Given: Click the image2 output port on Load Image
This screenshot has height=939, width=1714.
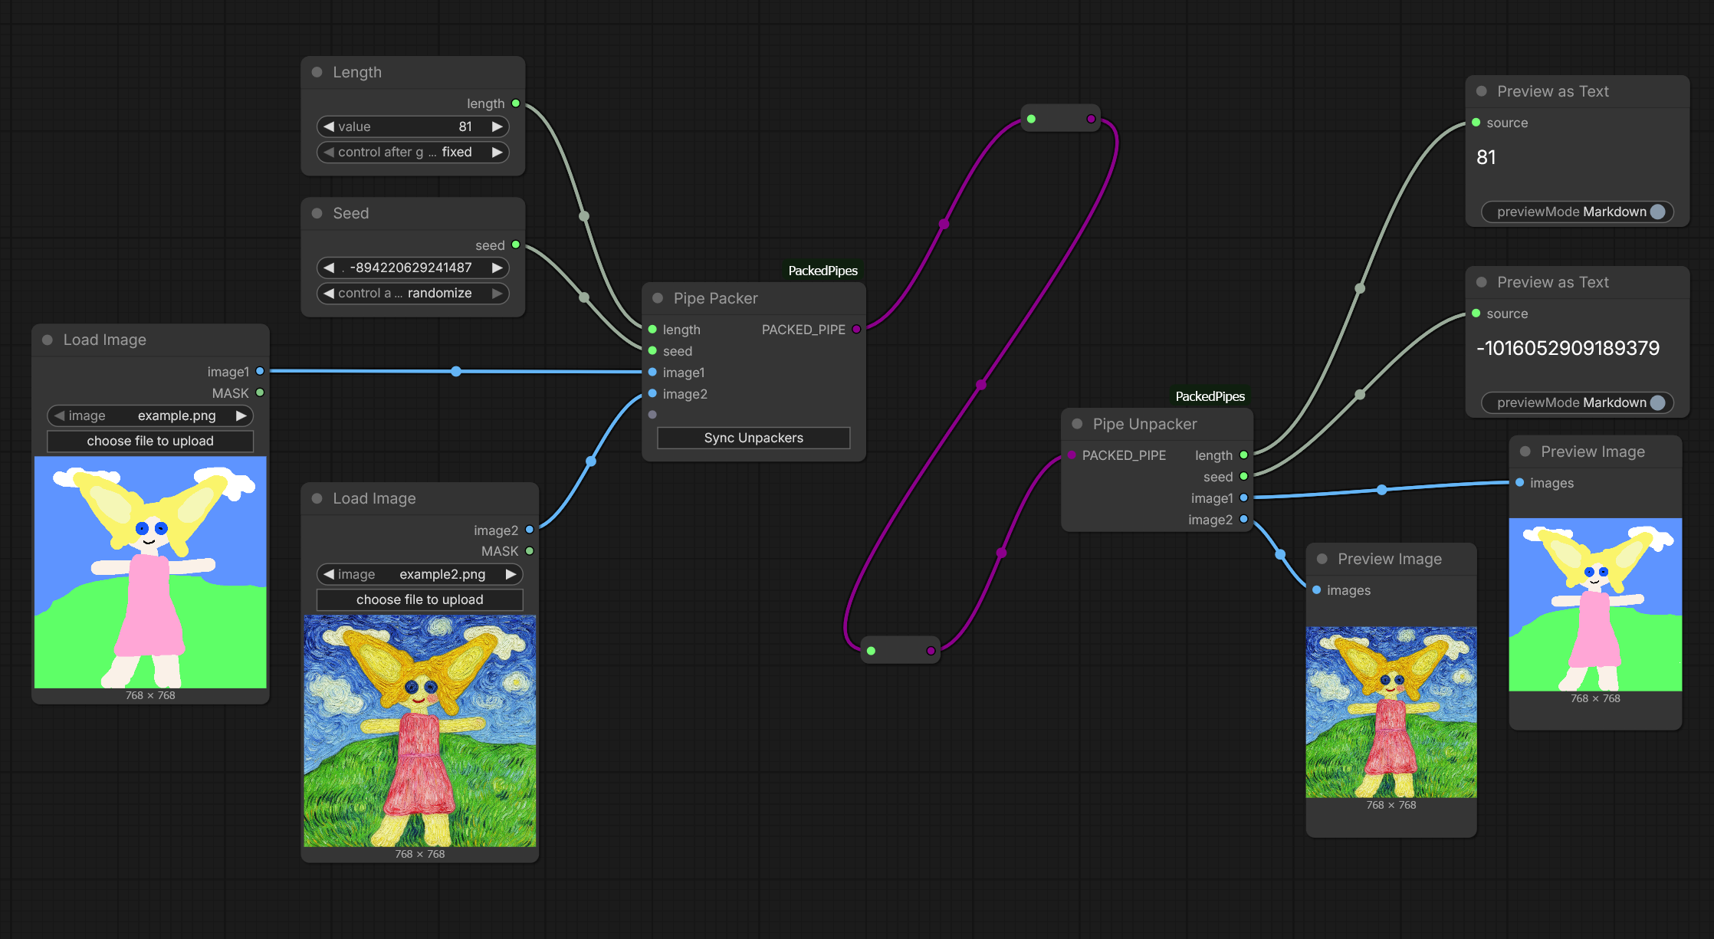Looking at the screenshot, I should click(530, 530).
